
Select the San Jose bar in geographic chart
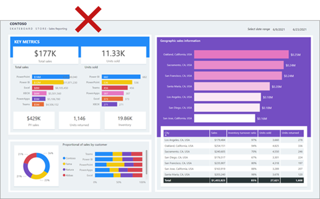tap(225, 118)
